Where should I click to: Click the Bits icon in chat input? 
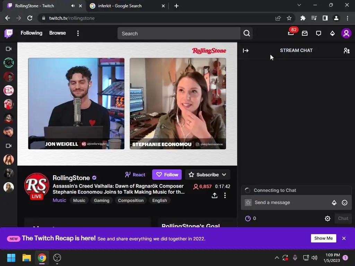point(334,203)
